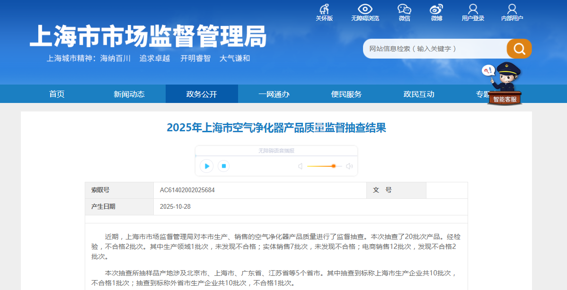Click the paragraph starting with 近期
The image size is (567, 290).
coord(276,247)
